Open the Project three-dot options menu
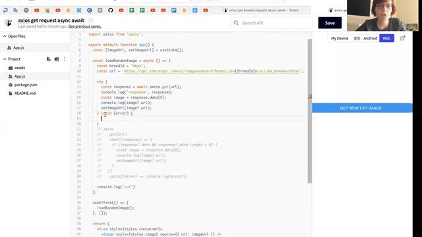 pyautogui.click(x=65, y=59)
